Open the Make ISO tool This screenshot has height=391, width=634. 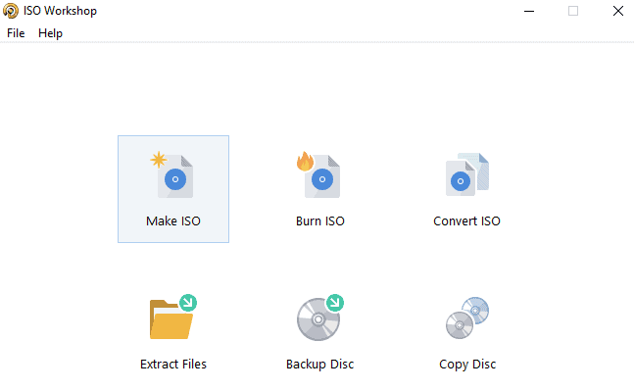[173, 189]
